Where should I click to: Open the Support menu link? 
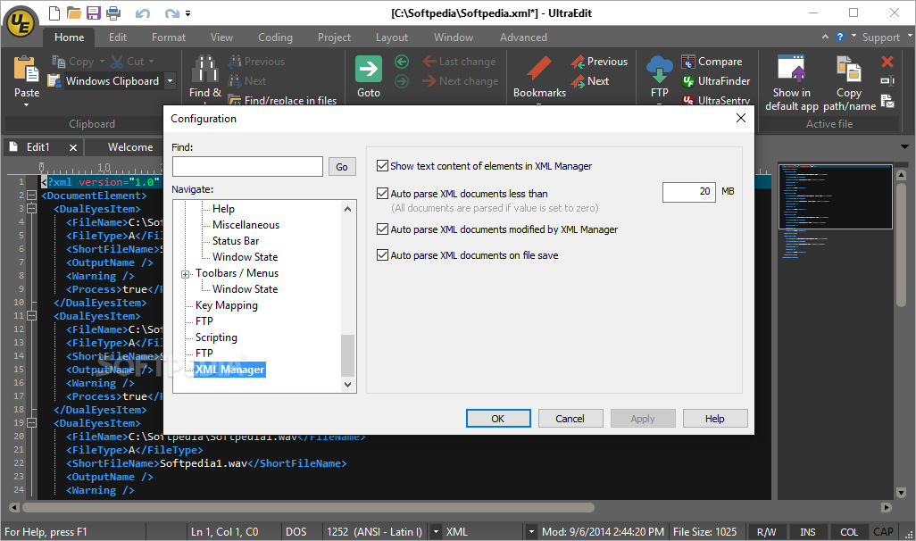tap(880, 37)
